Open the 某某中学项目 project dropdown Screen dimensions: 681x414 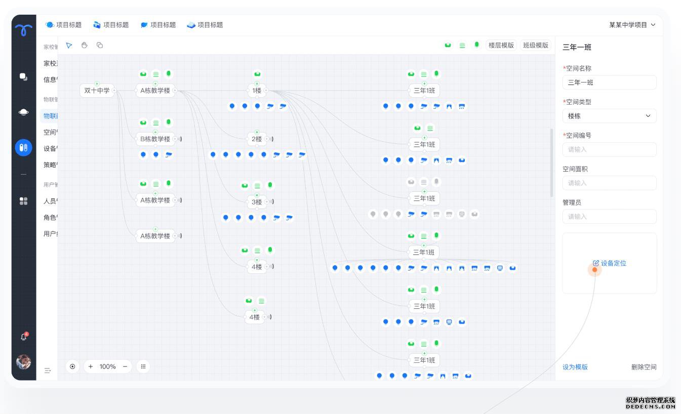(x=632, y=25)
